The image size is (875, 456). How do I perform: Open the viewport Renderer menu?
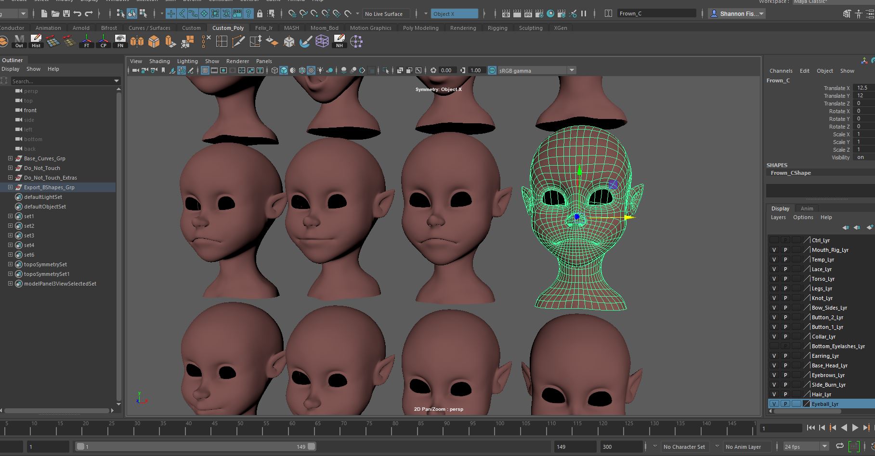tap(237, 61)
